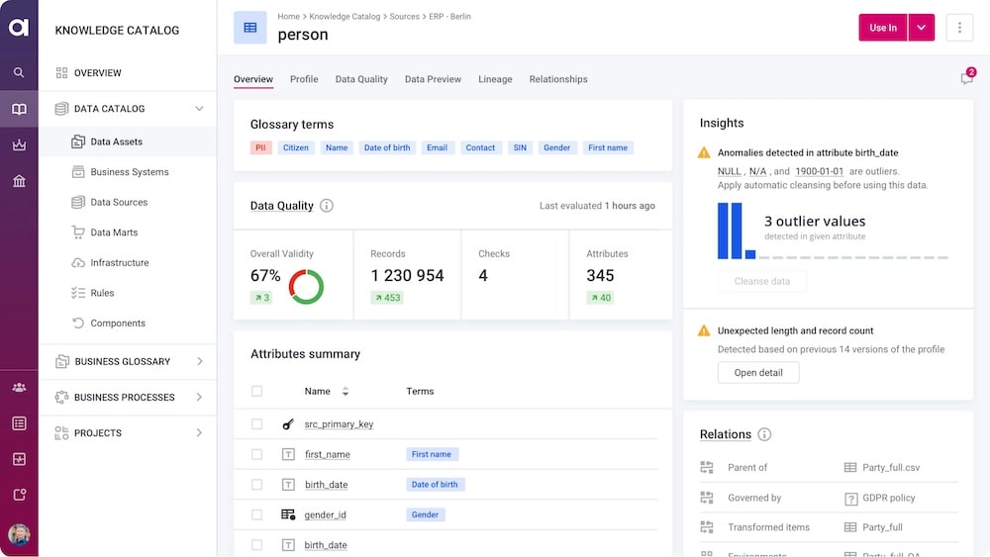This screenshot has width=990, height=557.
Task: Open the three-dot more options menu
Action: point(959,28)
